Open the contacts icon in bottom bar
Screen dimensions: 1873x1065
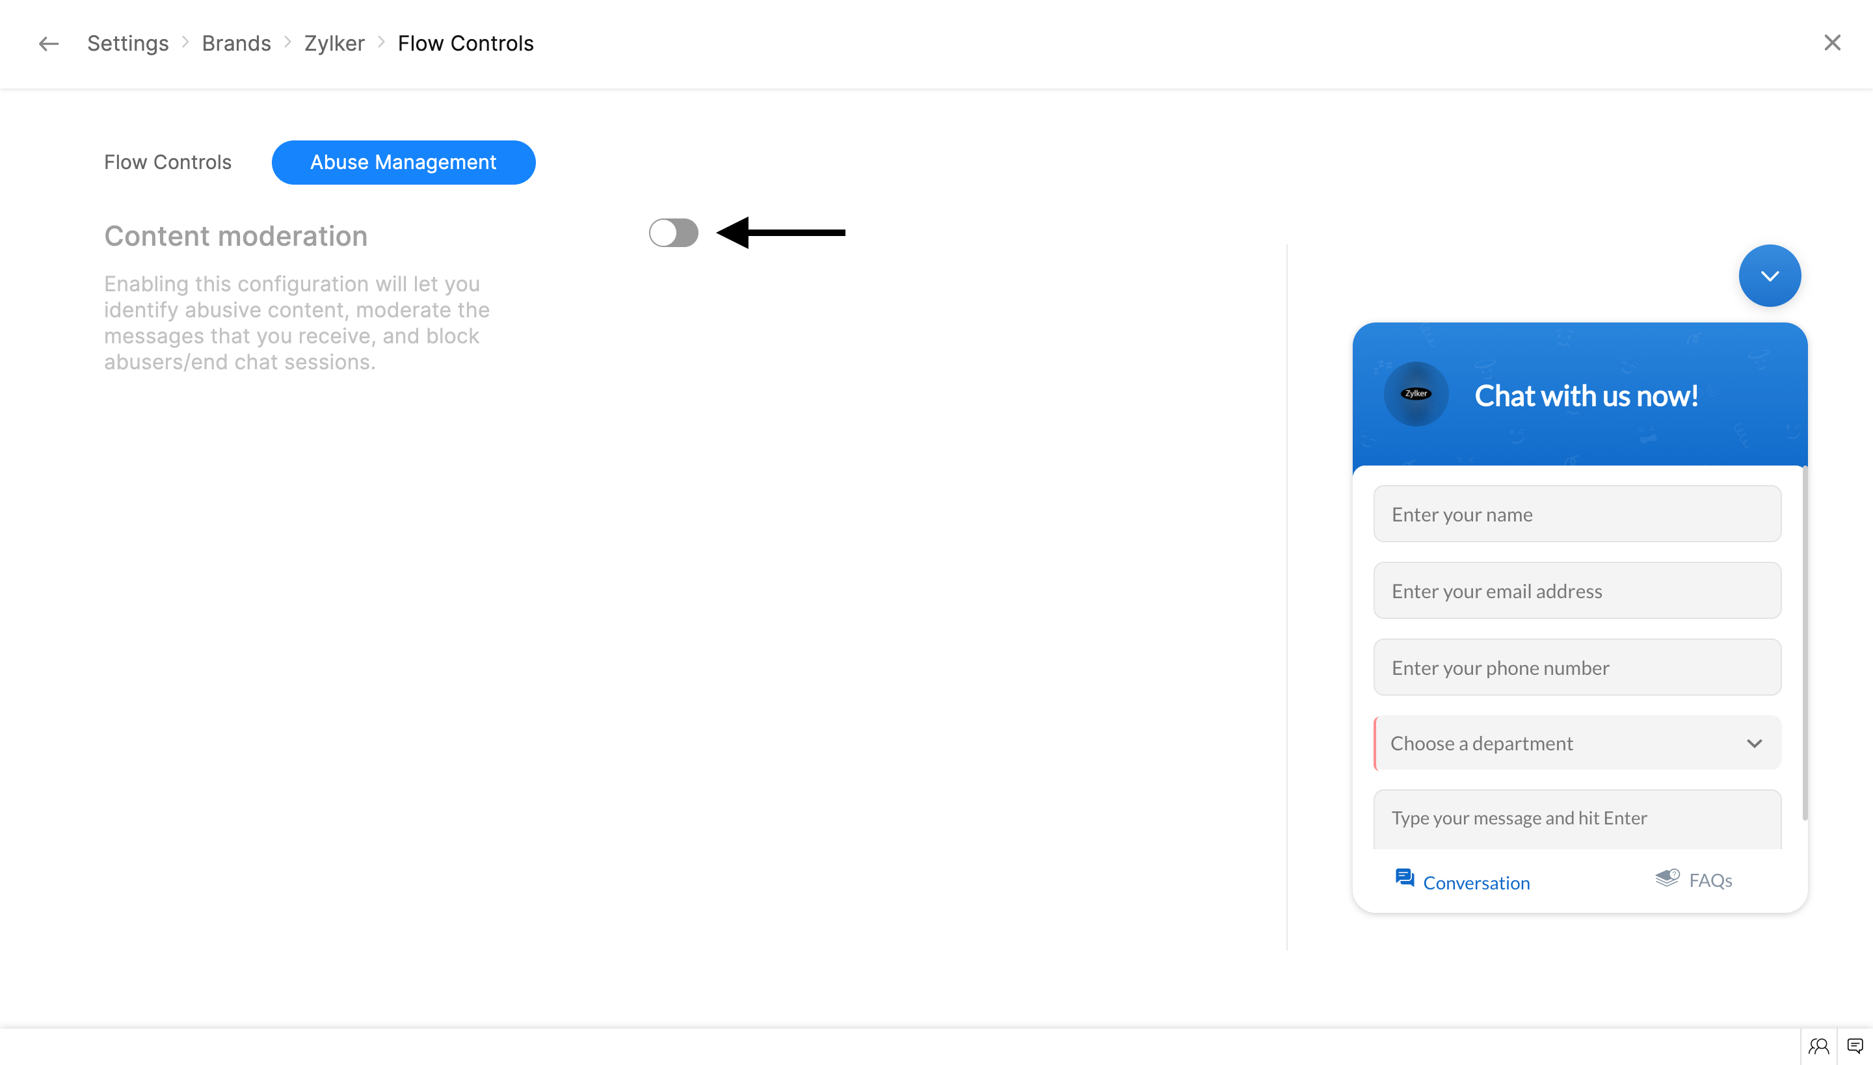pos(1818,1046)
